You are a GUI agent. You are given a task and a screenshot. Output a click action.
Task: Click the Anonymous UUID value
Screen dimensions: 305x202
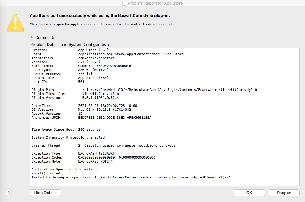click(x=115, y=118)
